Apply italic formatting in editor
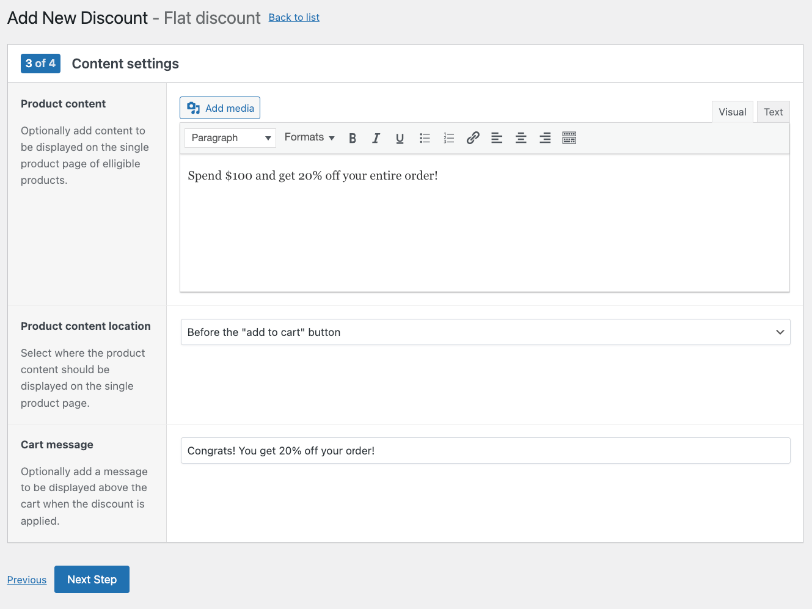 (x=376, y=138)
